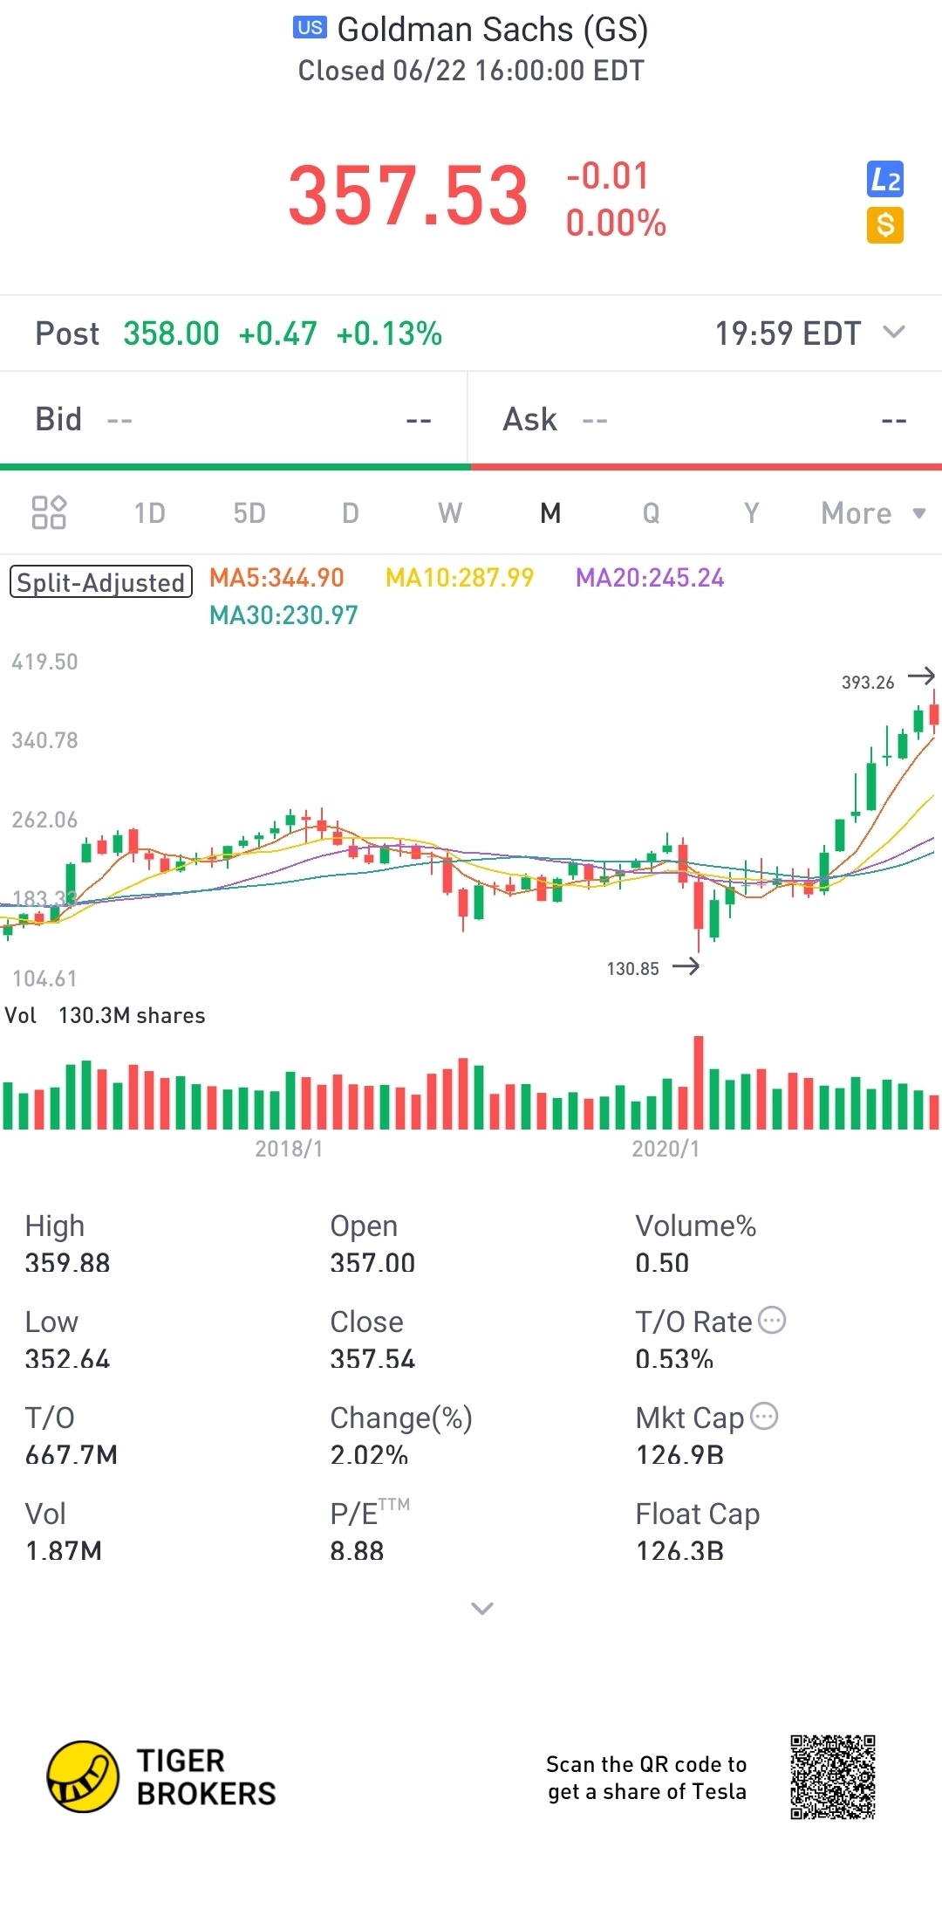Viewport: 942px width, 1909px height.
Task: Switch to the 5D chart tab
Action: [249, 513]
